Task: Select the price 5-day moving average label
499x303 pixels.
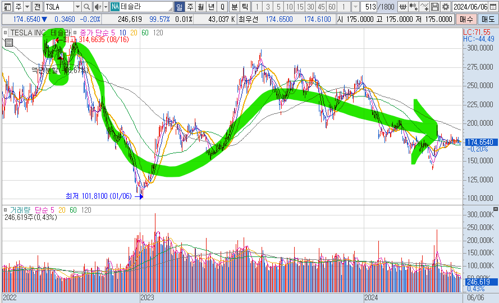Action: pyautogui.click(x=113, y=33)
